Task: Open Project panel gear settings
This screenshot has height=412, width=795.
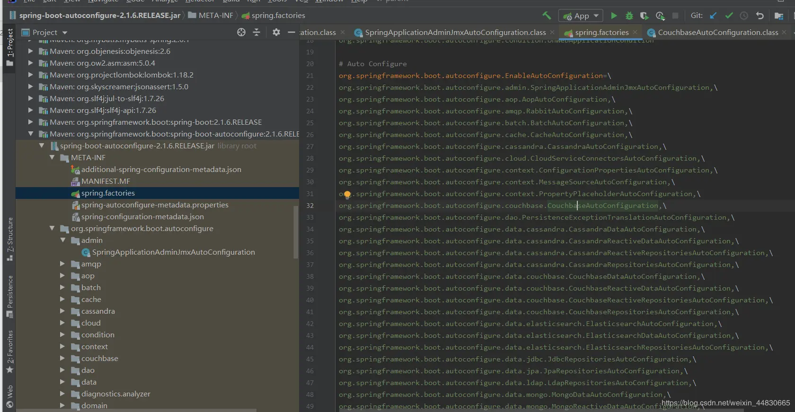Action: coord(276,32)
